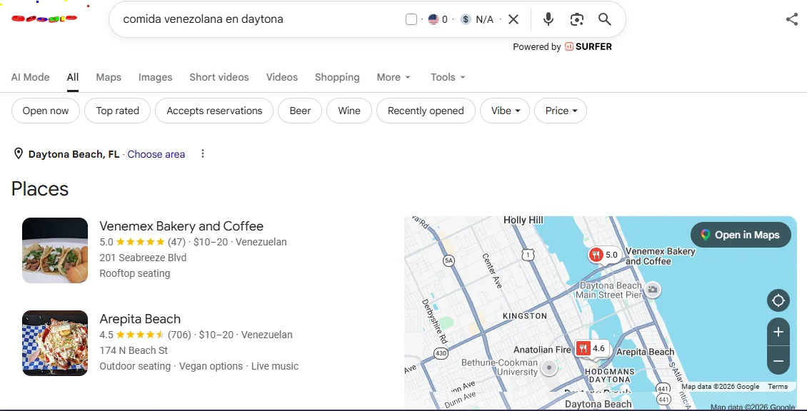Start voice search with microphone icon
This screenshot has height=411, width=807.
(x=548, y=19)
